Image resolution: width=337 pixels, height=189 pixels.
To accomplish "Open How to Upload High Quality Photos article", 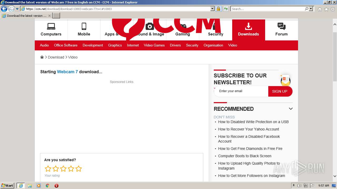I will click(x=249, y=166).
